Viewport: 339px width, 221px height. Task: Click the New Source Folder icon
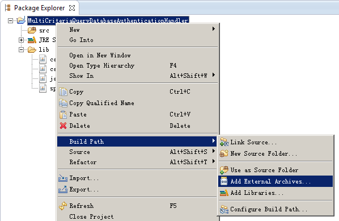coord(224,153)
